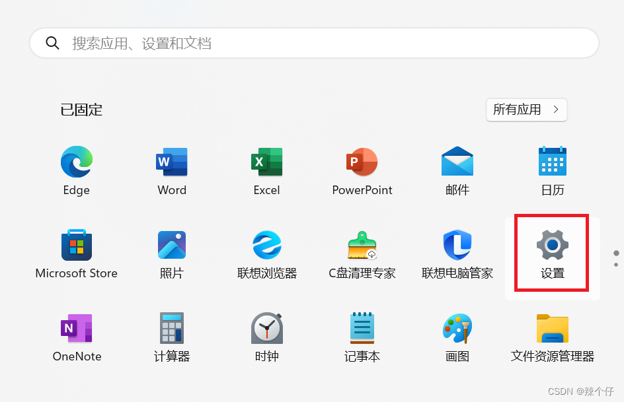This screenshot has width=624, height=402.
Task: Open the 时钟 clock app
Action: [x=266, y=338]
